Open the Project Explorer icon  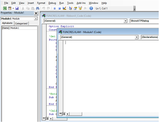point(70,8)
